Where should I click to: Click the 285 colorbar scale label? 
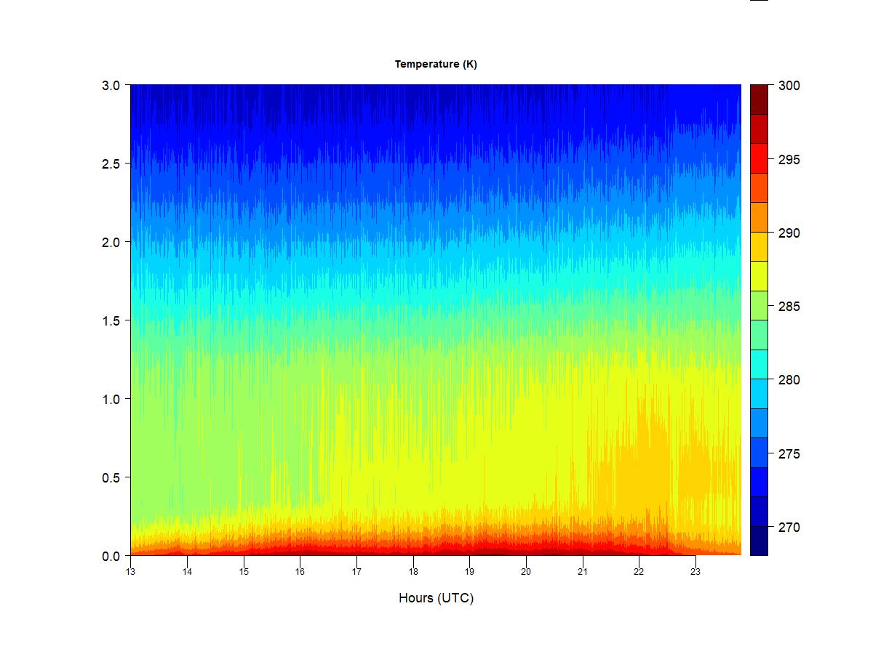[789, 307]
